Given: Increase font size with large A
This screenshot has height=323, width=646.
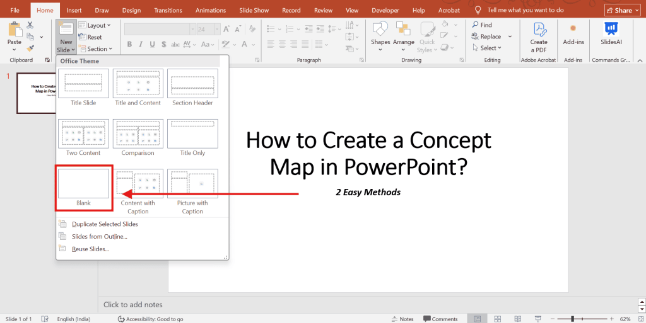Looking at the screenshot, I should coord(227,29).
